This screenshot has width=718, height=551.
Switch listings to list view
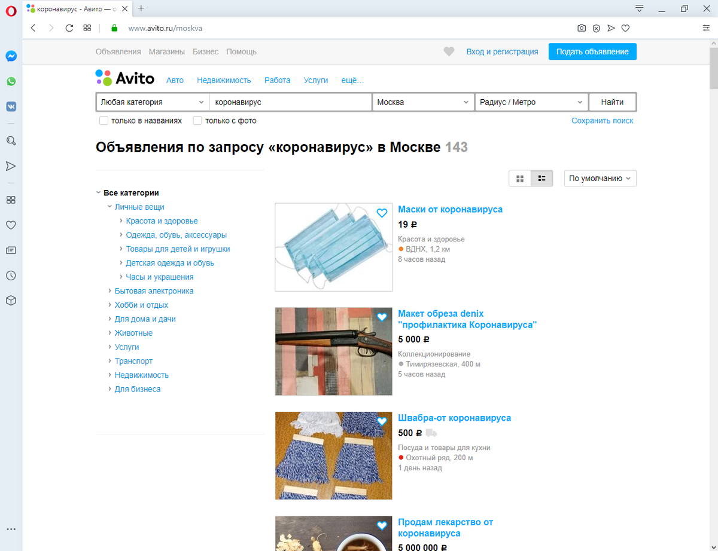point(541,177)
